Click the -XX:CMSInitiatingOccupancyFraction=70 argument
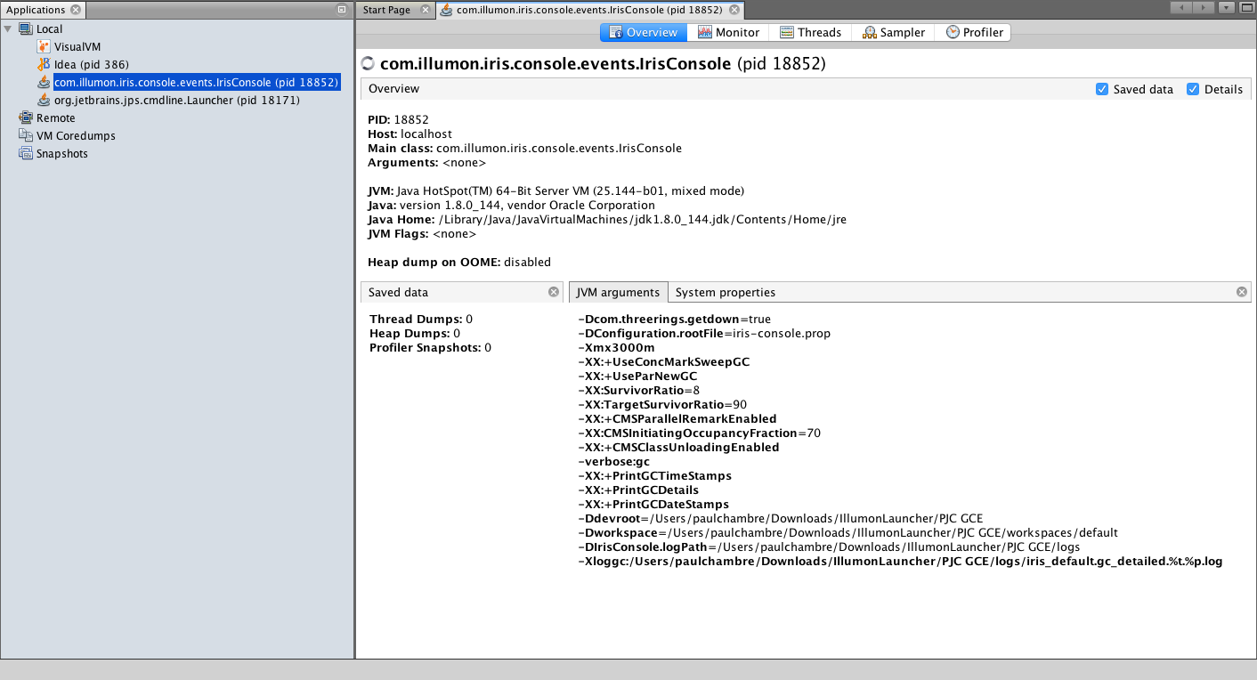Image resolution: width=1257 pixels, height=680 pixels. tap(700, 433)
